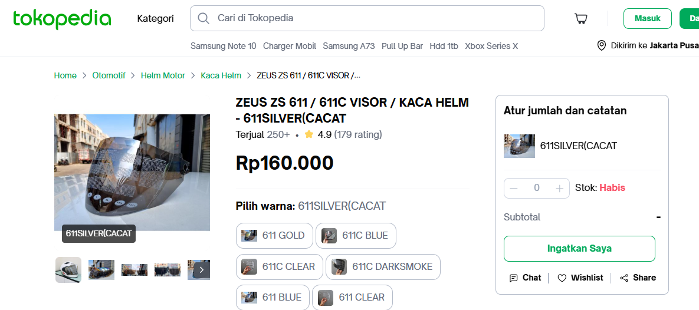Share this product
Viewport: 699px width, 310px height.
tap(638, 278)
